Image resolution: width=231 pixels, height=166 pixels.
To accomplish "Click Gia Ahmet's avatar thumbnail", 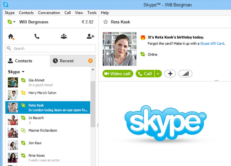I will point(13,82).
